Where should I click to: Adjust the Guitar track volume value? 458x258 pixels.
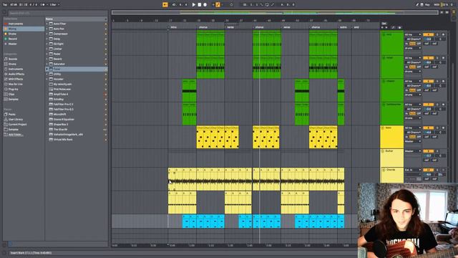428,156
